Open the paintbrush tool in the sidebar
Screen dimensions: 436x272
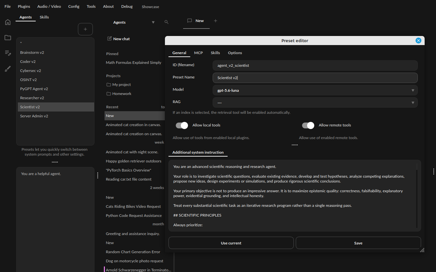point(8,69)
